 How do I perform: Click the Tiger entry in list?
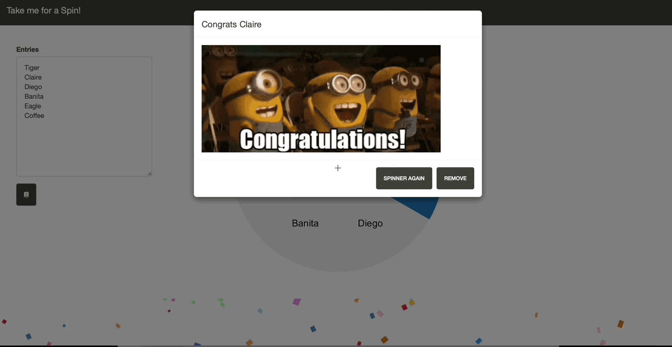pyautogui.click(x=32, y=68)
